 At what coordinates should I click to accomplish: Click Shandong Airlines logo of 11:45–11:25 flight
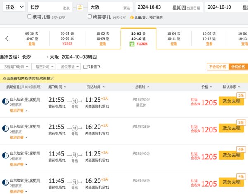5,156
